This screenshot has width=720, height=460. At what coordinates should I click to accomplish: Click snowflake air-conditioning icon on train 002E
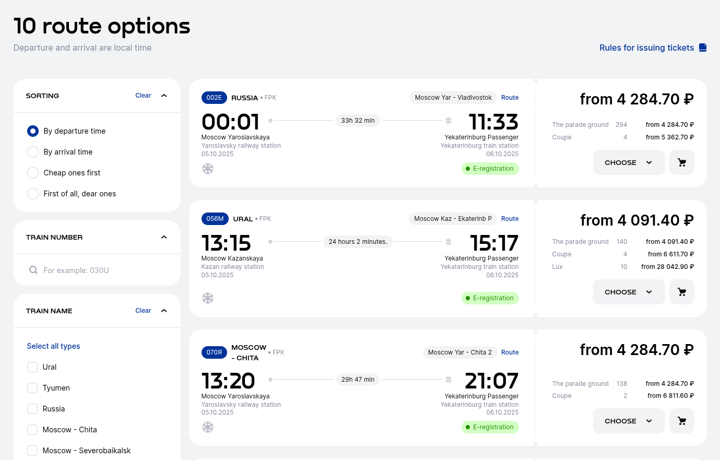pos(208,169)
